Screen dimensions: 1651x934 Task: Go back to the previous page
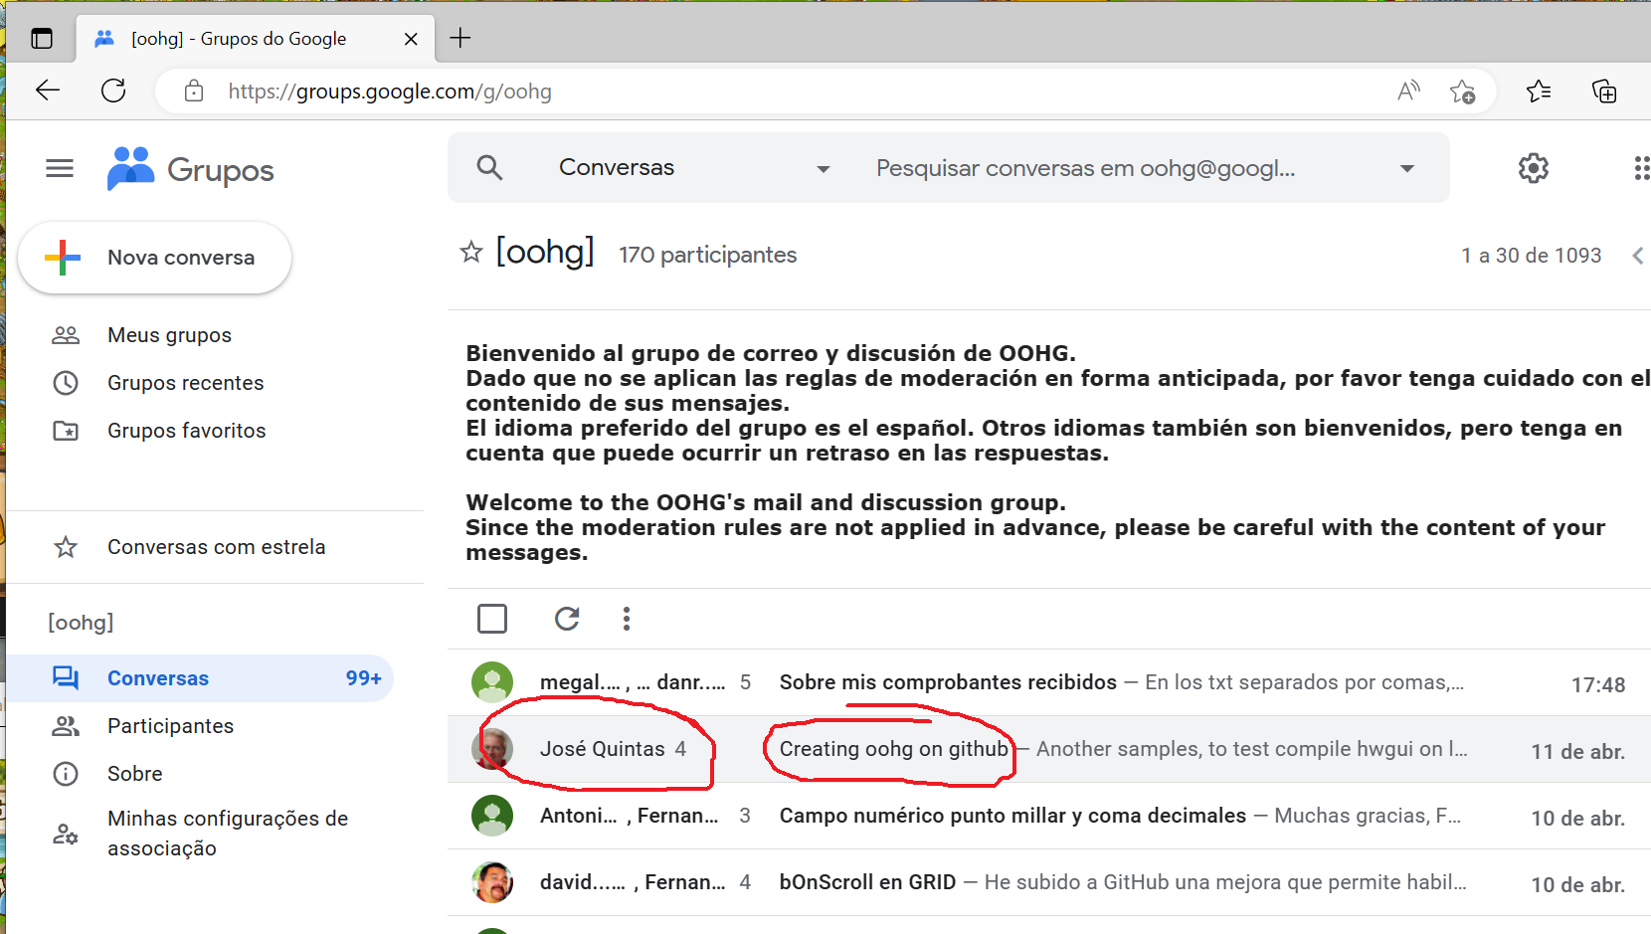click(x=48, y=92)
